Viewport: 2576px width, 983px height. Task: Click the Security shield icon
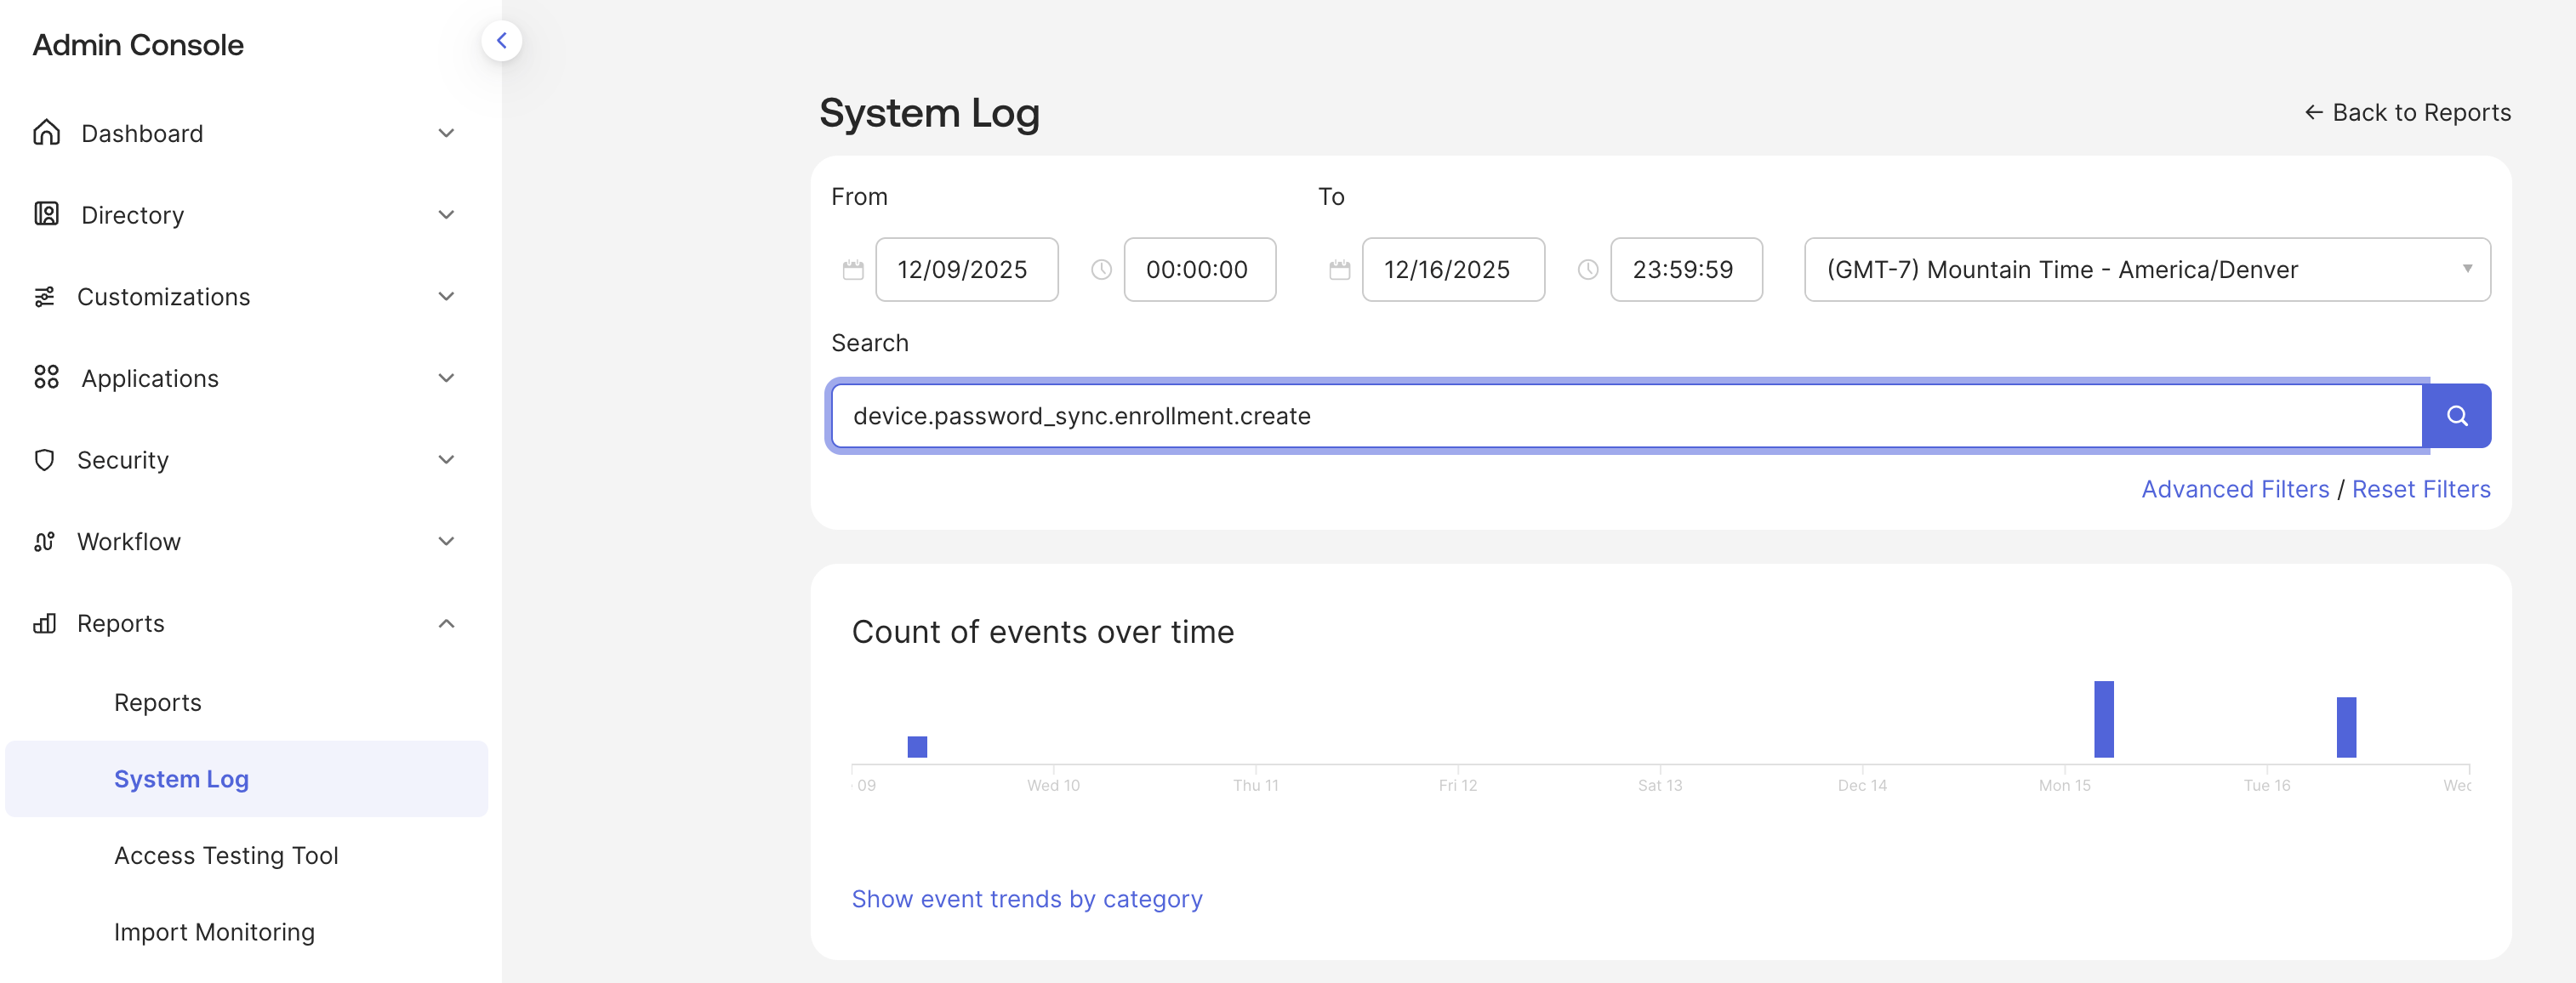(x=44, y=459)
